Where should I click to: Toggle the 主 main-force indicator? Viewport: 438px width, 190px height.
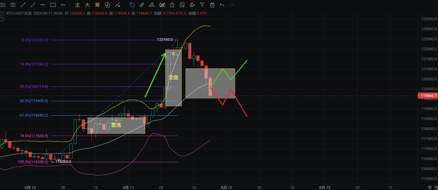tap(77, 5)
